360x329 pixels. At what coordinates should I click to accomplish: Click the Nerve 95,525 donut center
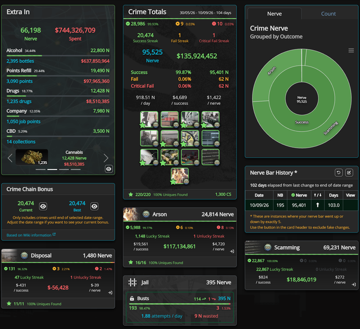tap(301, 99)
